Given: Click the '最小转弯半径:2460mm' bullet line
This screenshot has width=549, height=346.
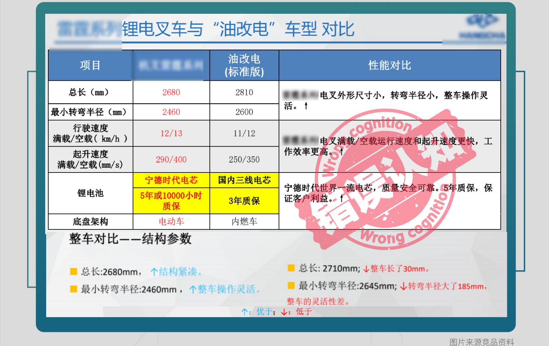Looking at the screenshot, I should [x=166, y=289].
